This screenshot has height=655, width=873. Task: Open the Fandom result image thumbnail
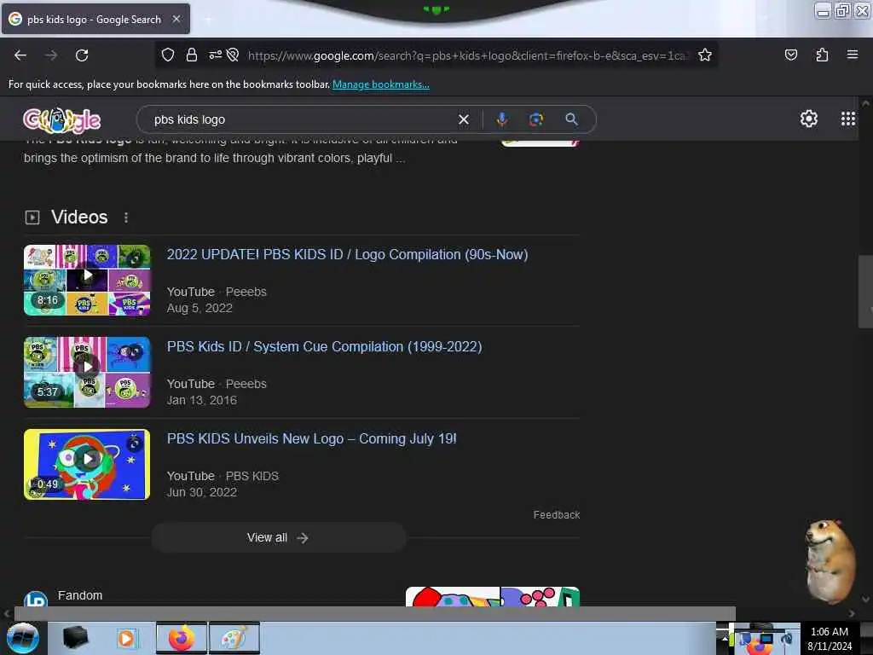point(493,596)
